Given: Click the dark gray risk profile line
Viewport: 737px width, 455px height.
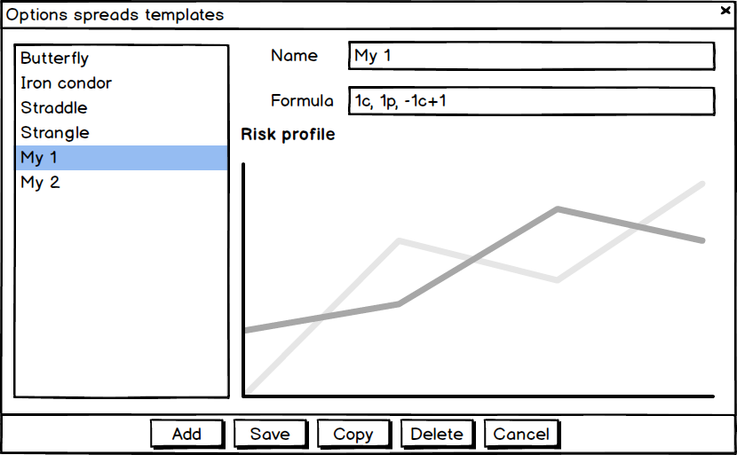Looking at the screenshot, I should [479, 256].
